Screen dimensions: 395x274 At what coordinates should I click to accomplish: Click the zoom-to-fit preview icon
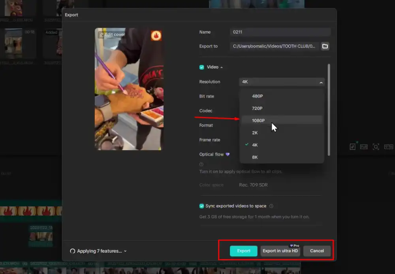click(376, 147)
